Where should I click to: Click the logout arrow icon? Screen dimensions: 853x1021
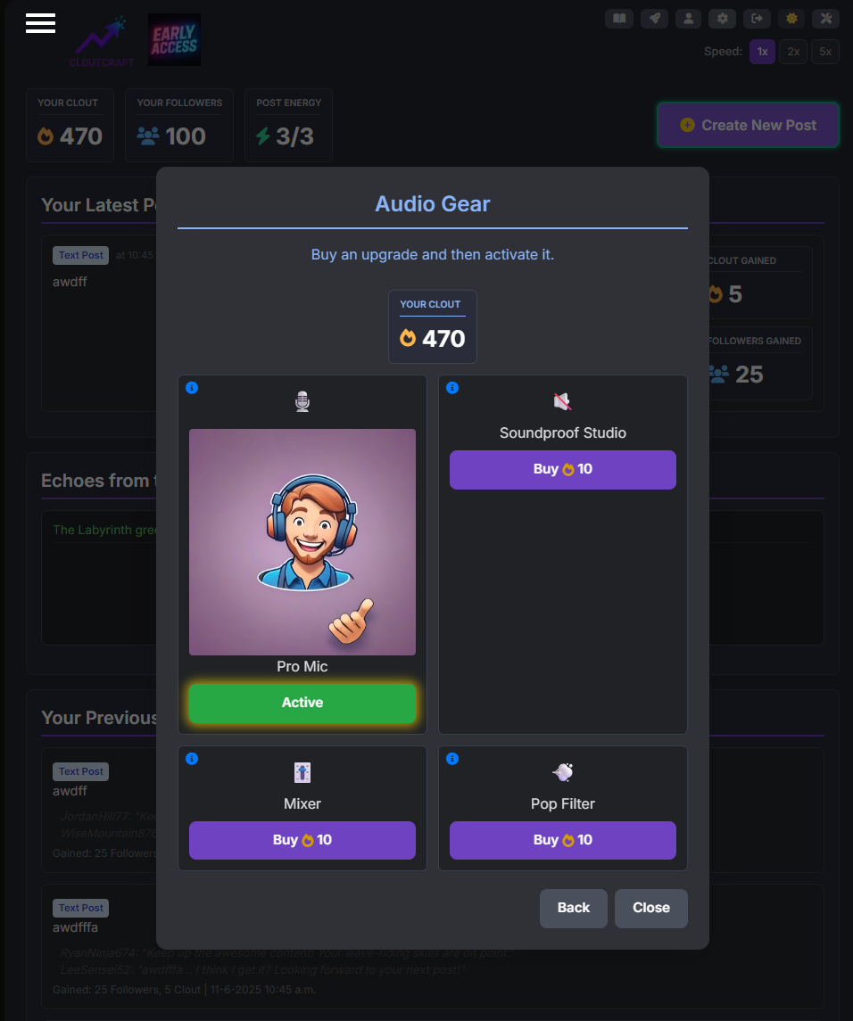757,18
